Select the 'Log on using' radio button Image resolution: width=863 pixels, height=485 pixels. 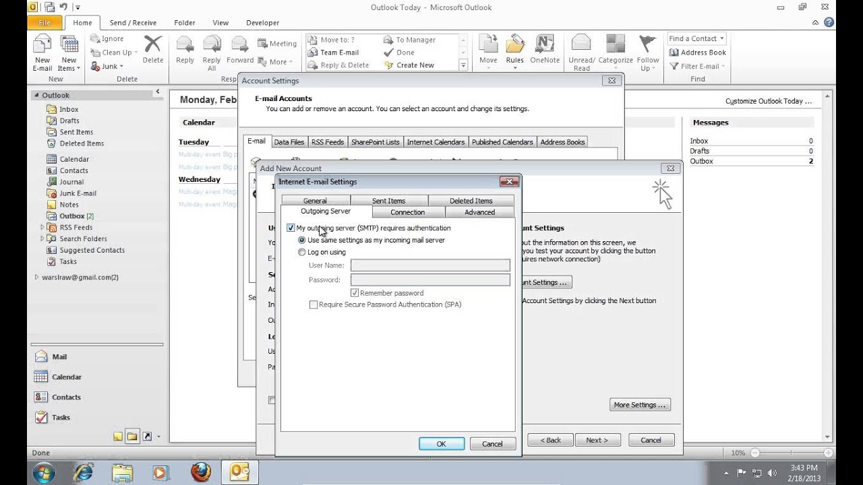pyautogui.click(x=302, y=253)
